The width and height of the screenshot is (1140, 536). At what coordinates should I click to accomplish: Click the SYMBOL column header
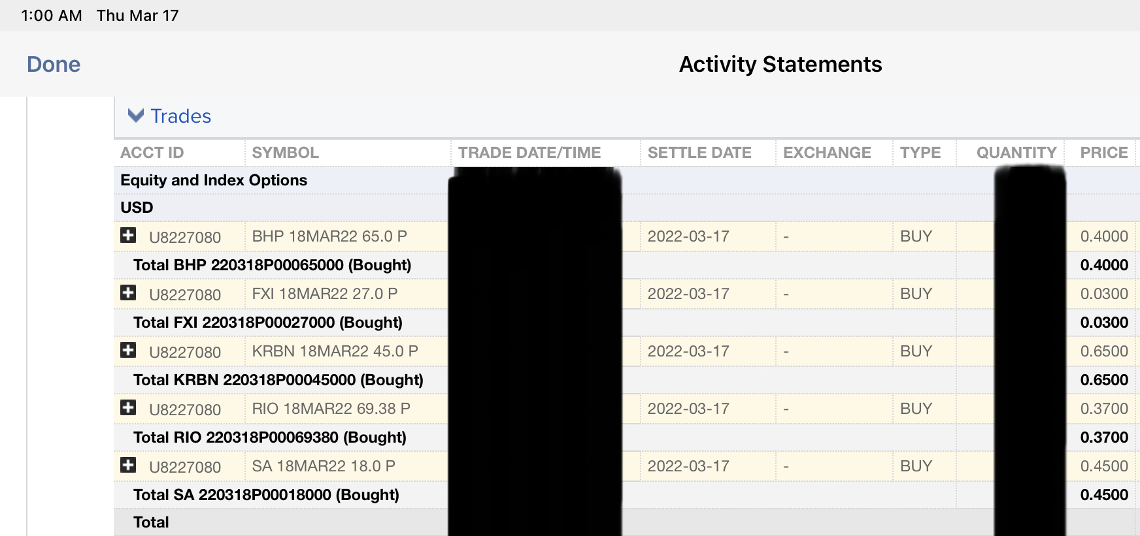point(286,153)
